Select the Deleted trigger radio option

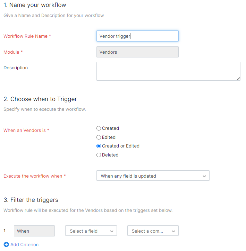click(x=99, y=155)
